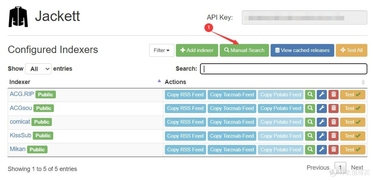Focus the Search input field
This screenshot has width=373, height=180.
tap(283, 69)
